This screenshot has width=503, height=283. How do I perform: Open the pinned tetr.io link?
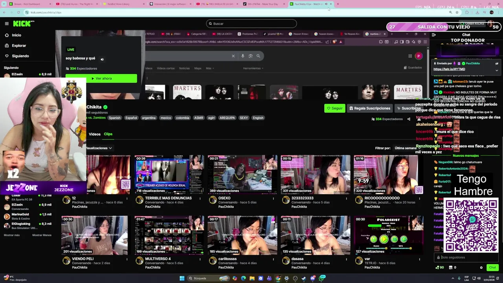[x=449, y=69]
